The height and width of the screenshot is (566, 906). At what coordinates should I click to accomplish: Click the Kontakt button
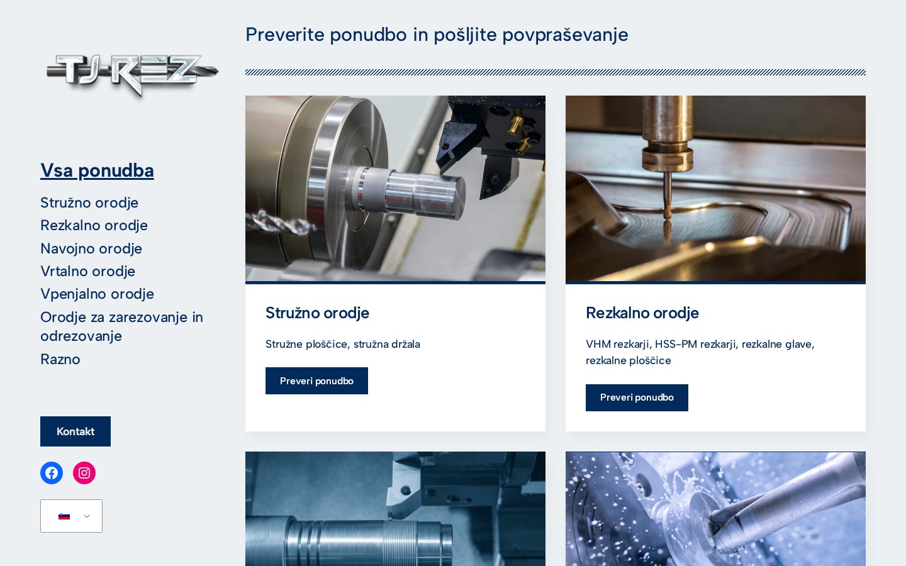[x=75, y=431]
